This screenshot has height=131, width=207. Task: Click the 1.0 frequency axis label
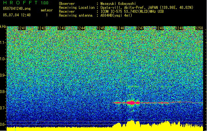[x=3, y=59]
